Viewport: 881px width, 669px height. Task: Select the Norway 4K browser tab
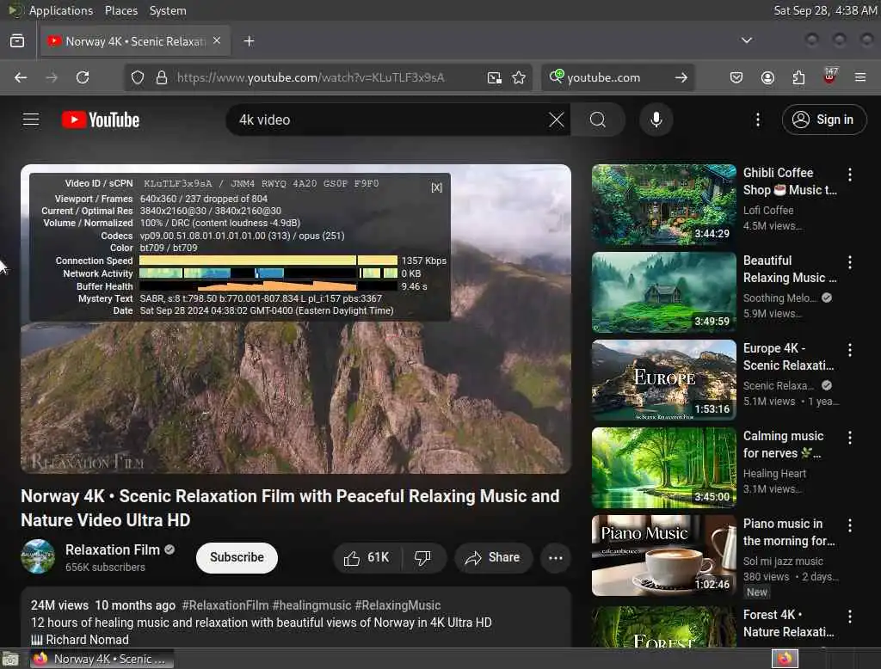[x=135, y=41]
